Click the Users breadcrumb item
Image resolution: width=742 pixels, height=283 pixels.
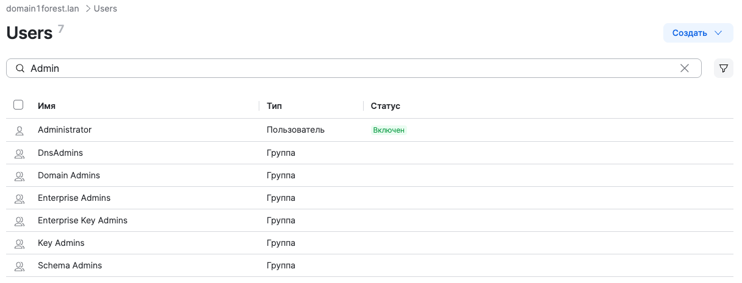[105, 9]
